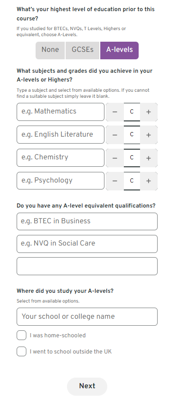The height and width of the screenshot is (404, 171).
Task: Click the minus beside the Chemistry grade
Action: click(115, 158)
